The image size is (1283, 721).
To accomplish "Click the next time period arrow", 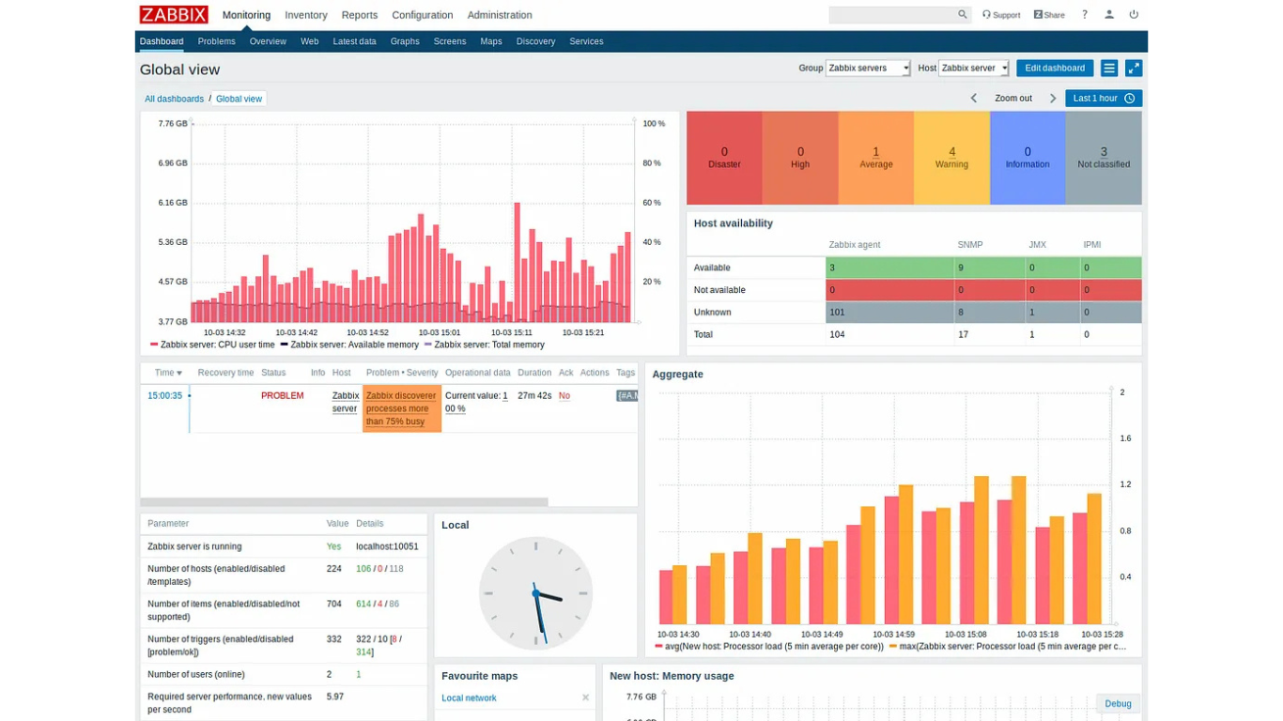I will click(1053, 99).
